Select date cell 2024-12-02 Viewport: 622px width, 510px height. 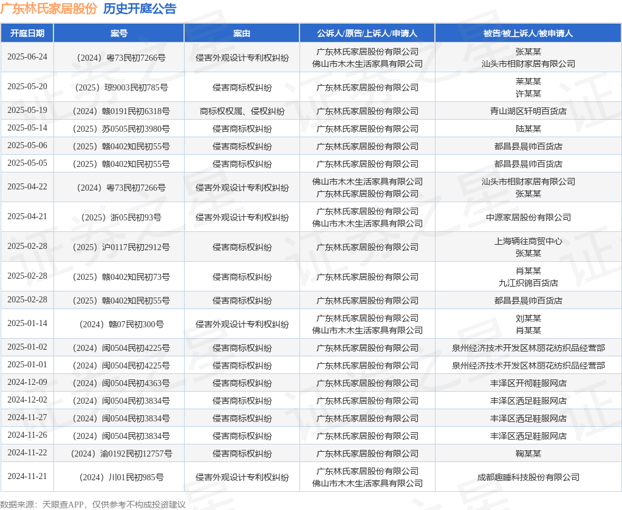(27, 400)
